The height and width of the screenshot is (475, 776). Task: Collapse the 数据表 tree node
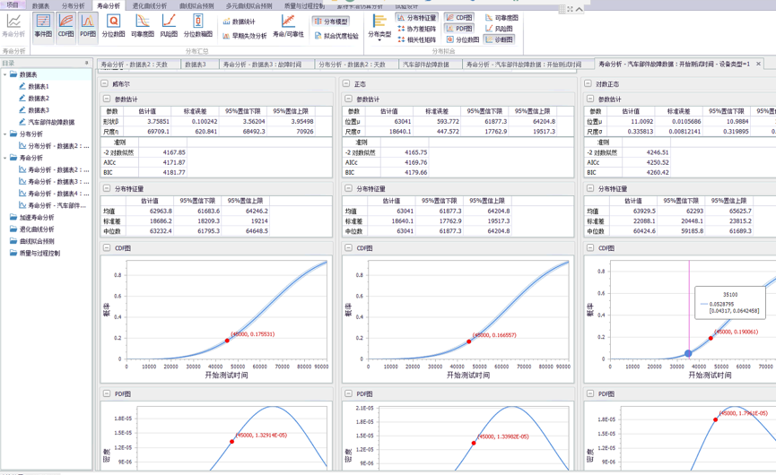pyautogui.click(x=5, y=74)
